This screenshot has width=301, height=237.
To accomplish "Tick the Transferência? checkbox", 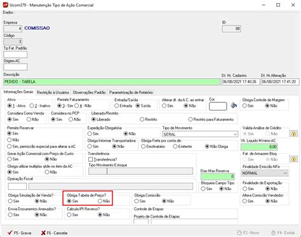I will tap(91, 159).
